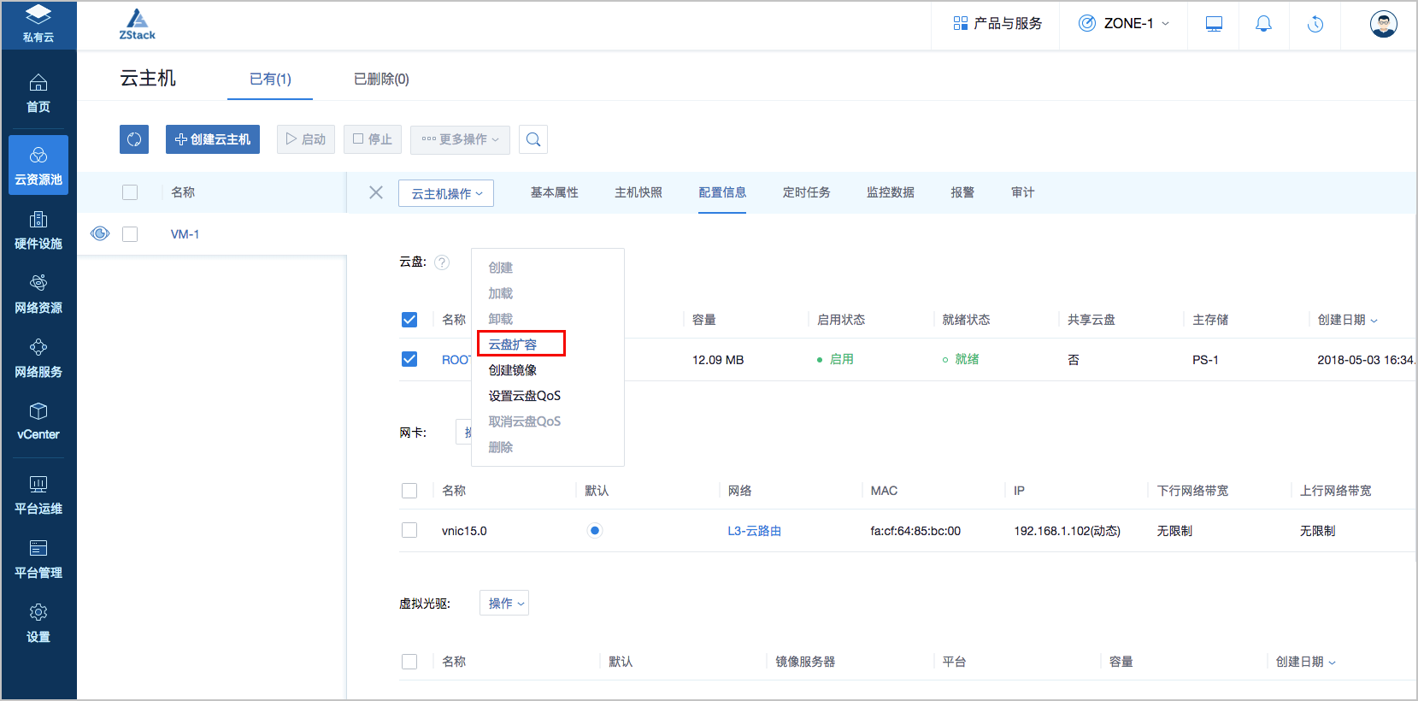
Task: Click the refresh icon button
Action: click(134, 139)
